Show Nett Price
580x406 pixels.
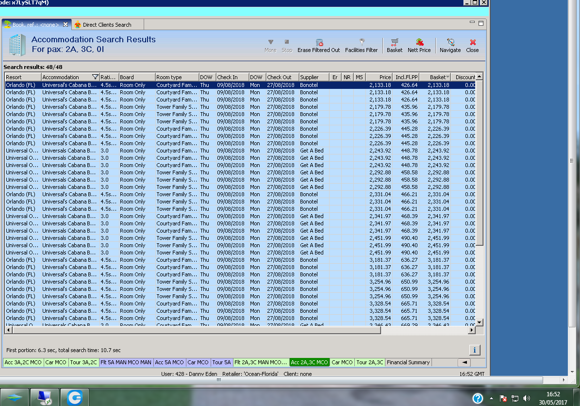pyautogui.click(x=419, y=46)
